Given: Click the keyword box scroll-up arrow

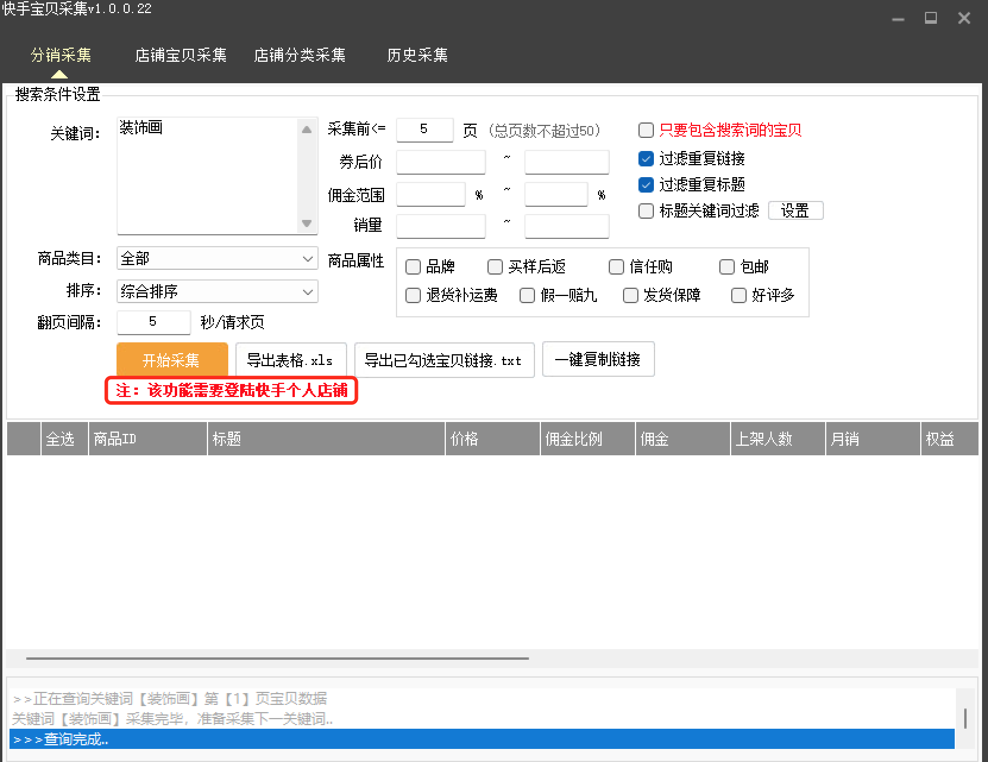Looking at the screenshot, I should tap(307, 130).
